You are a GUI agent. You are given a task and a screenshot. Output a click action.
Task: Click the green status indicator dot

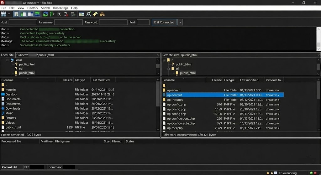(311, 173)
